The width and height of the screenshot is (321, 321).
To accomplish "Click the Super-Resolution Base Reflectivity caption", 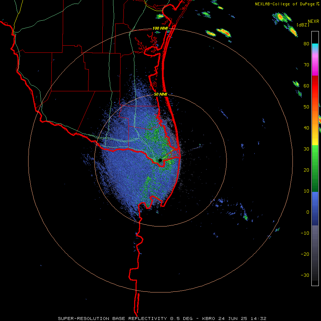I will 162,319.
